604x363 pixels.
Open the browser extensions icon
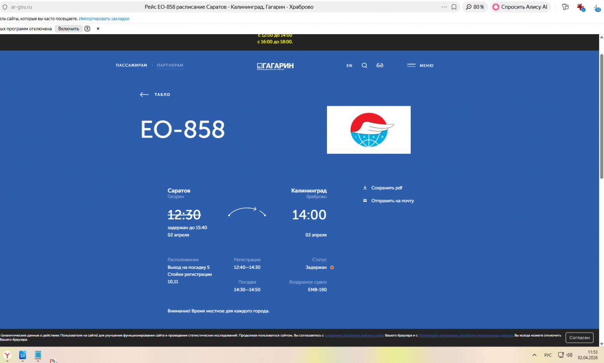pos(580,7)
